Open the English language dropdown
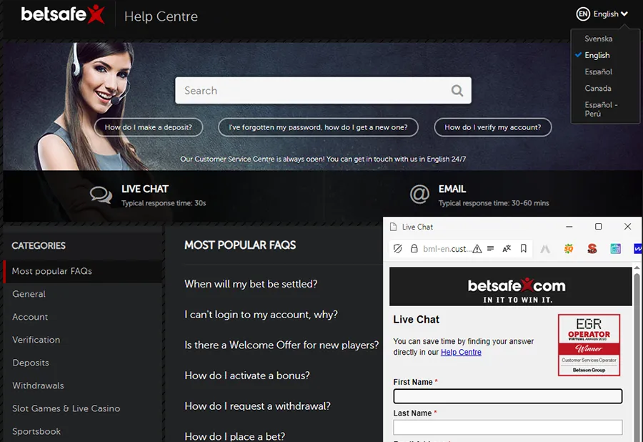The height and width of the screenshot is (442, 643). coord(602,14)
